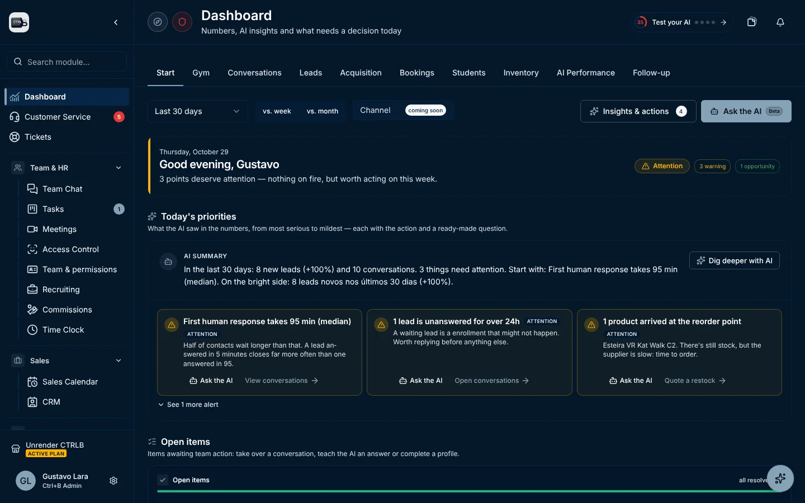Follow the View conversations link

(x=282, y=381)
